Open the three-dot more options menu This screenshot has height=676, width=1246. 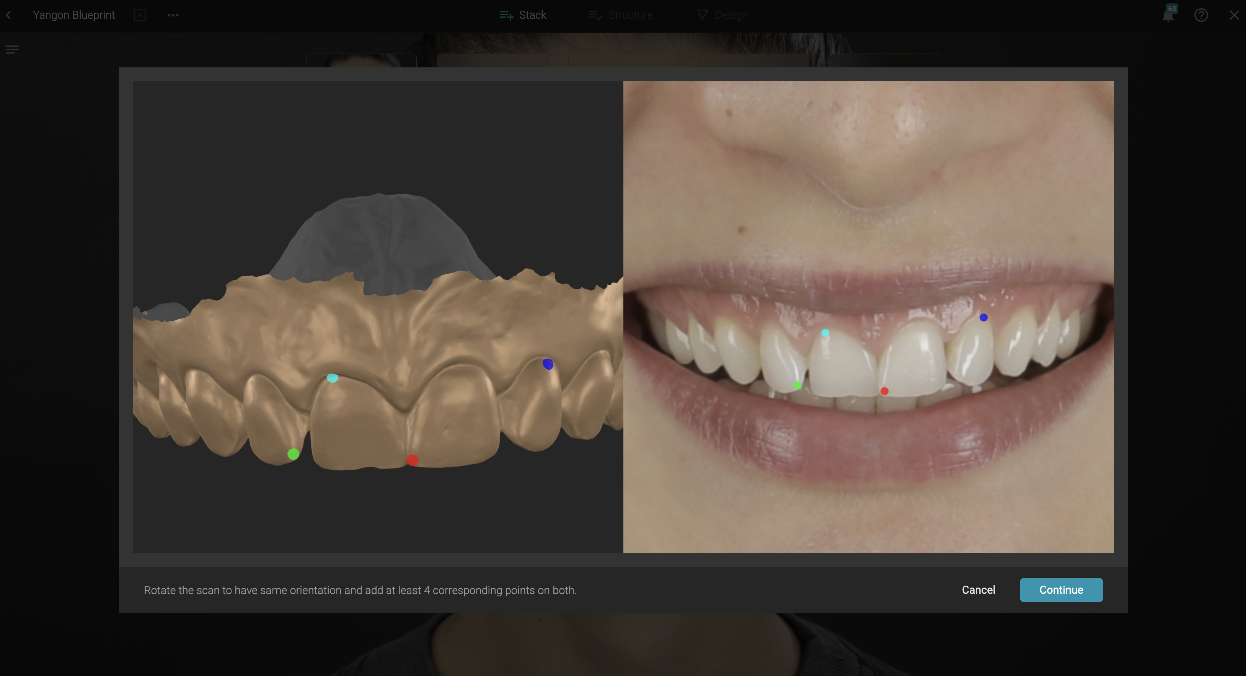coord(173,15)
